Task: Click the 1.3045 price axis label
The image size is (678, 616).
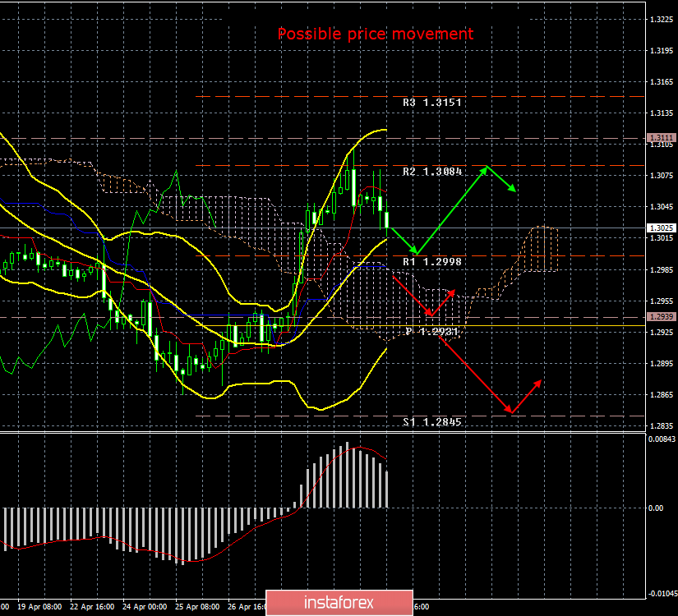Action: coord(662,207)
